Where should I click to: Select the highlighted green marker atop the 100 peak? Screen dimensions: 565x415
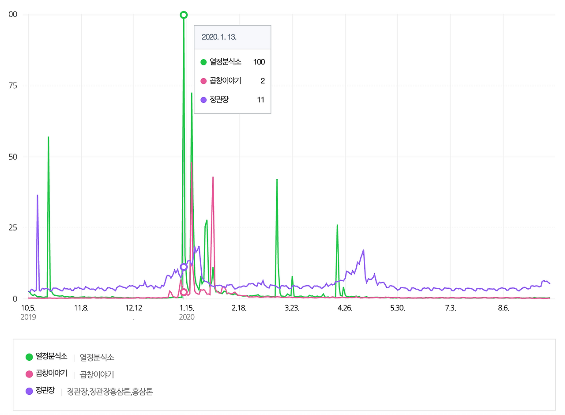coord(183,15)
